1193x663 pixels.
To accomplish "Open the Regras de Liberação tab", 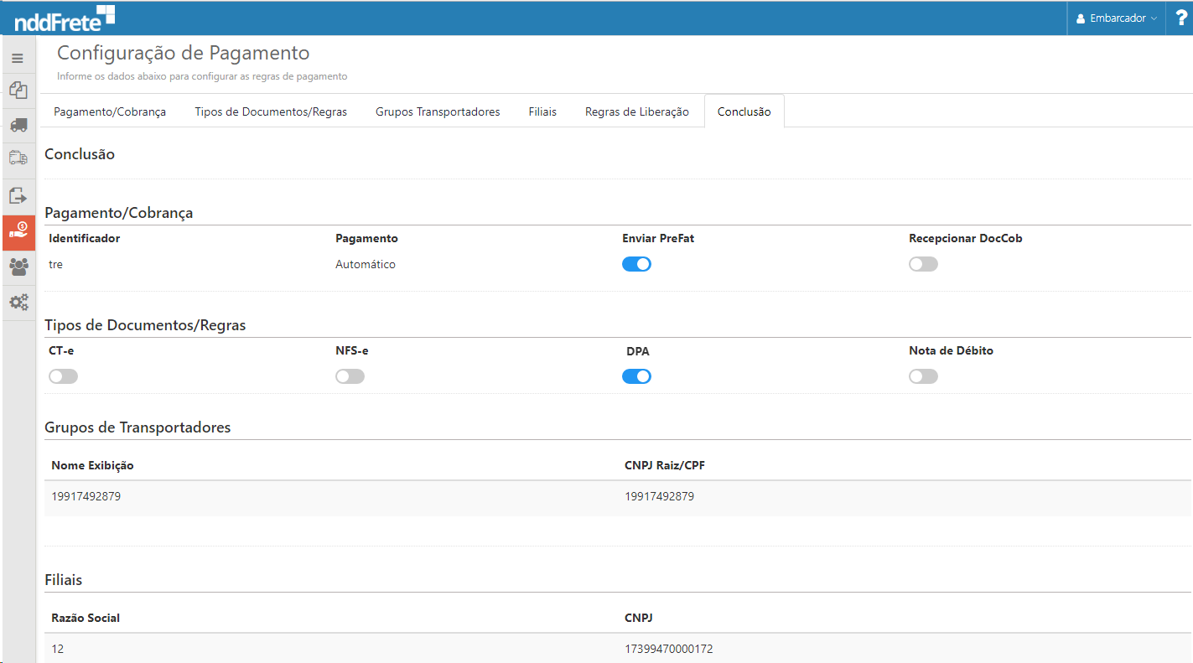I will [x=636, y=111].
